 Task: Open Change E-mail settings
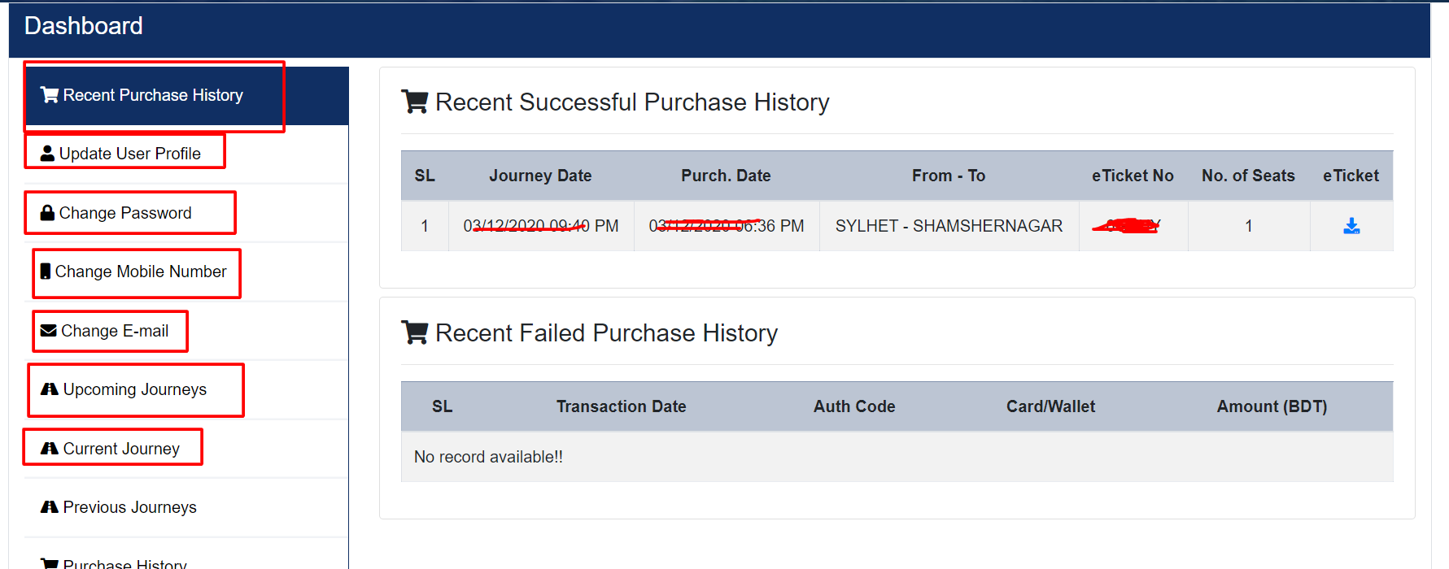pos(115,331)
